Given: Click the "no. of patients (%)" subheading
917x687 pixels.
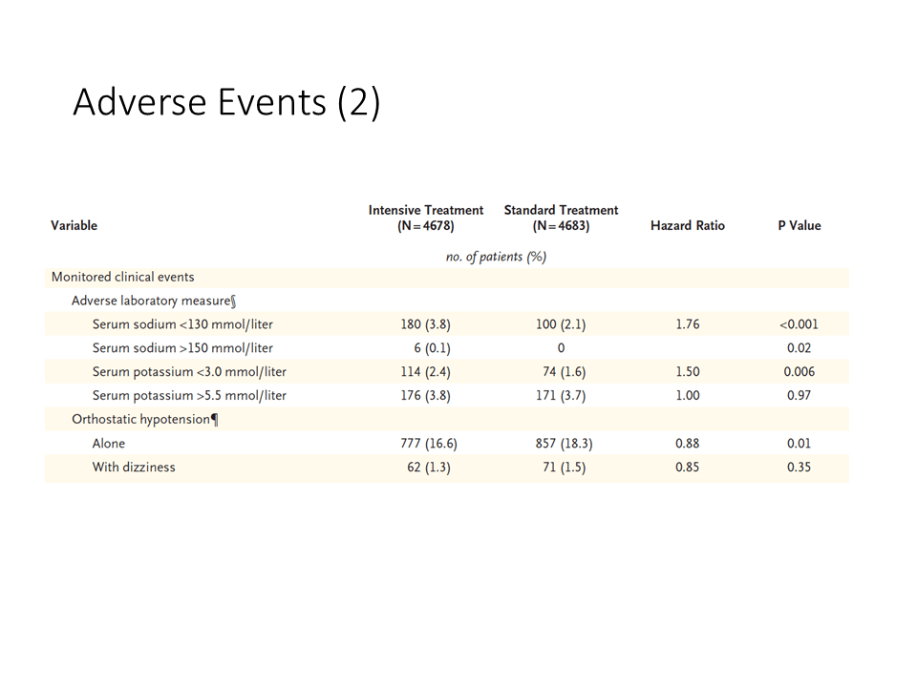Looking at the screenshot, I should pyautogui.click(x=496, y=257).
